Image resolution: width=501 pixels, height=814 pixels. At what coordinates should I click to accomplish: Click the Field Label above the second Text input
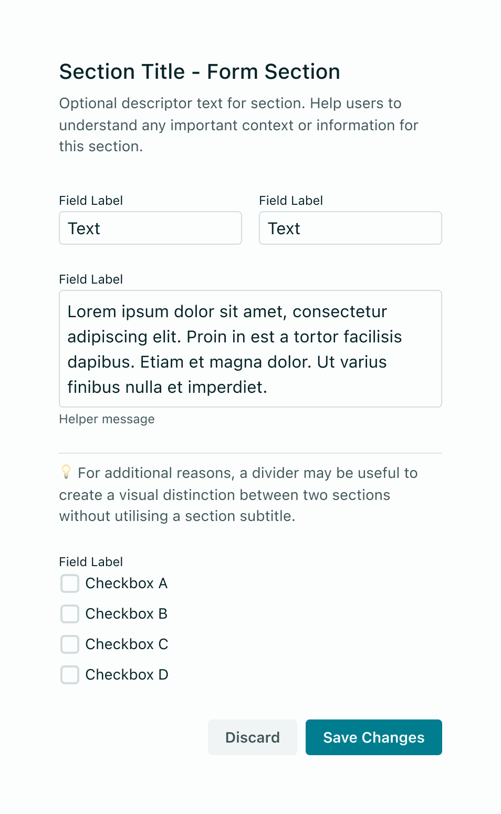click(x=291, y=201)
